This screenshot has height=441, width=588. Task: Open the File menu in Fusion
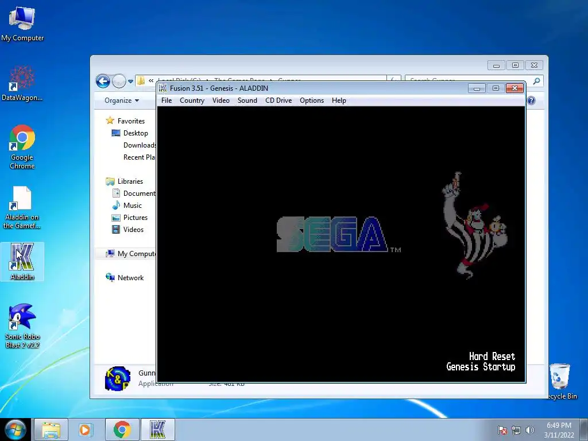167,100
